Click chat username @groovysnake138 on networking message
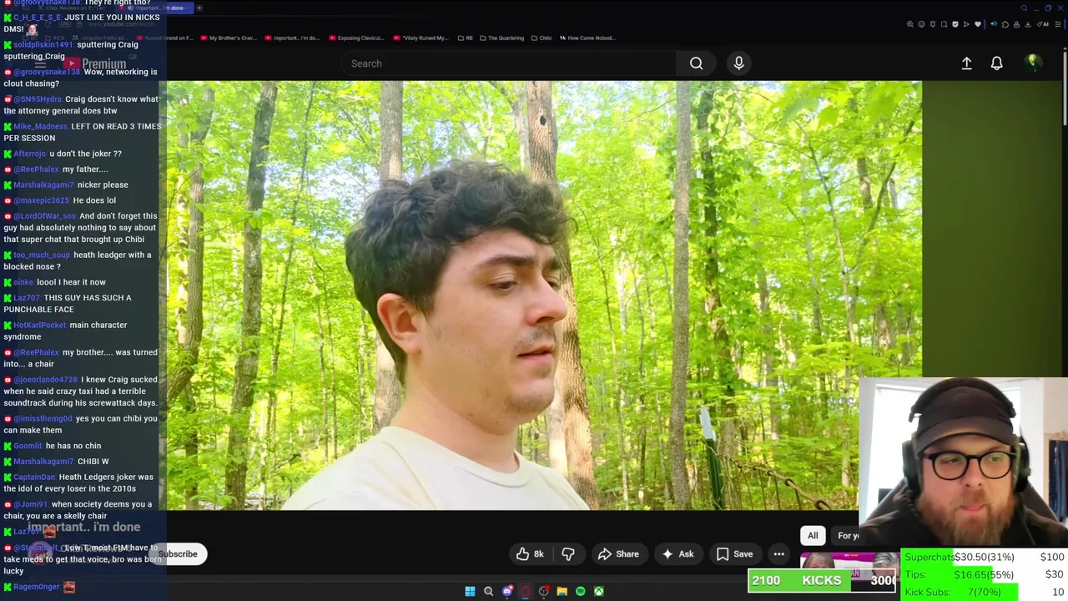 [x=47, y=72]
